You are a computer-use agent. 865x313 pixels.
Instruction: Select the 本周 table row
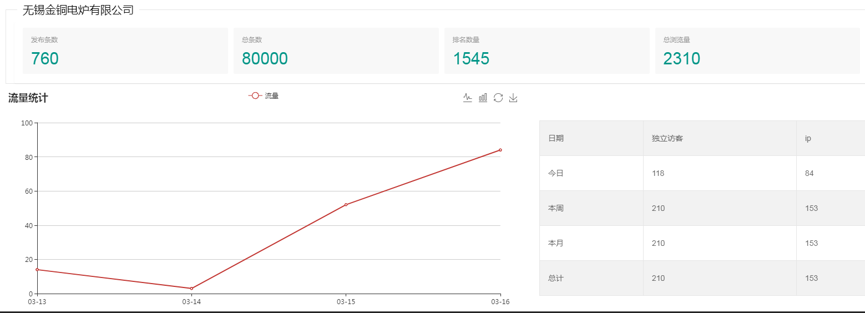[x=702, y=208]
